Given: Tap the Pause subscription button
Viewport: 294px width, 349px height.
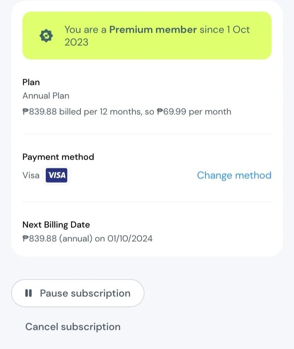Looking at the screenshot, I should point(78,293).
